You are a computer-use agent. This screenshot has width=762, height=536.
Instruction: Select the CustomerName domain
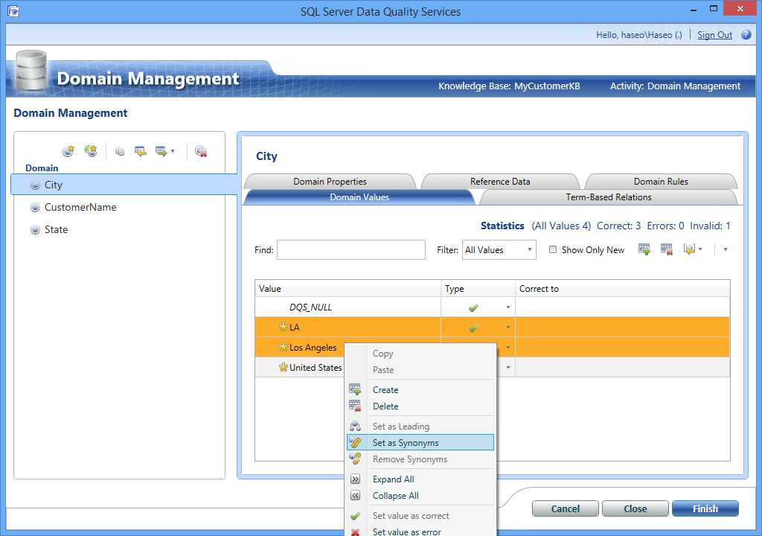[80, 207]
